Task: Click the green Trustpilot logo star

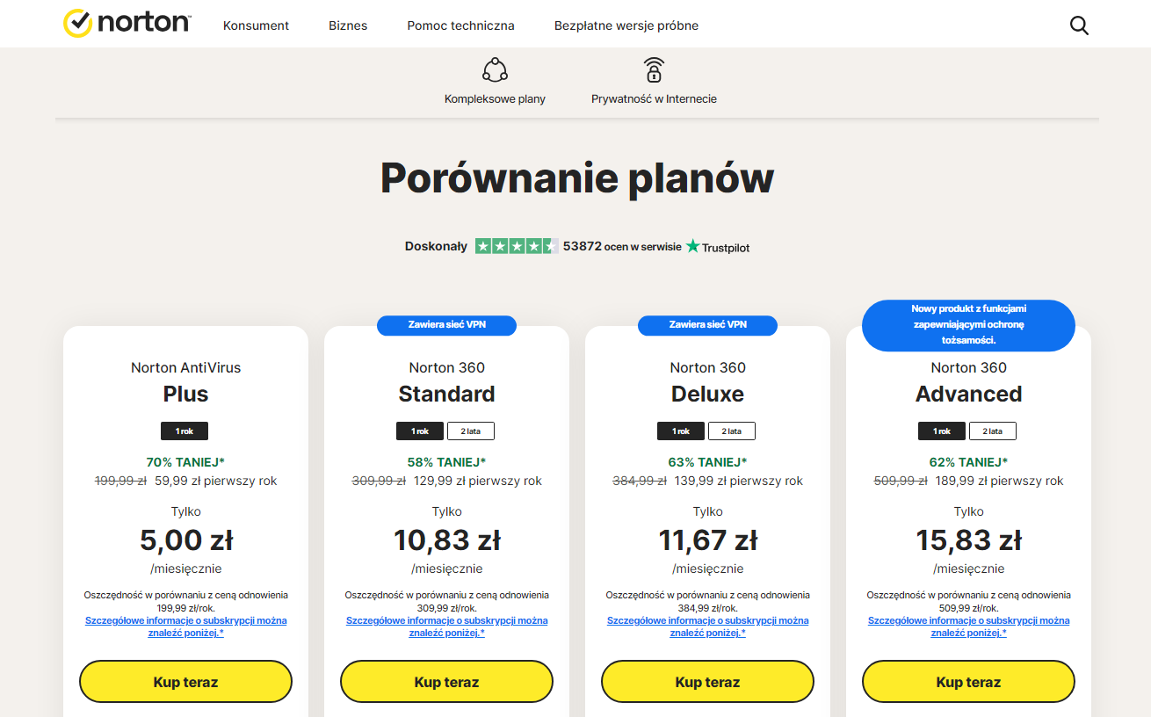Action: (x=693, y=246)
